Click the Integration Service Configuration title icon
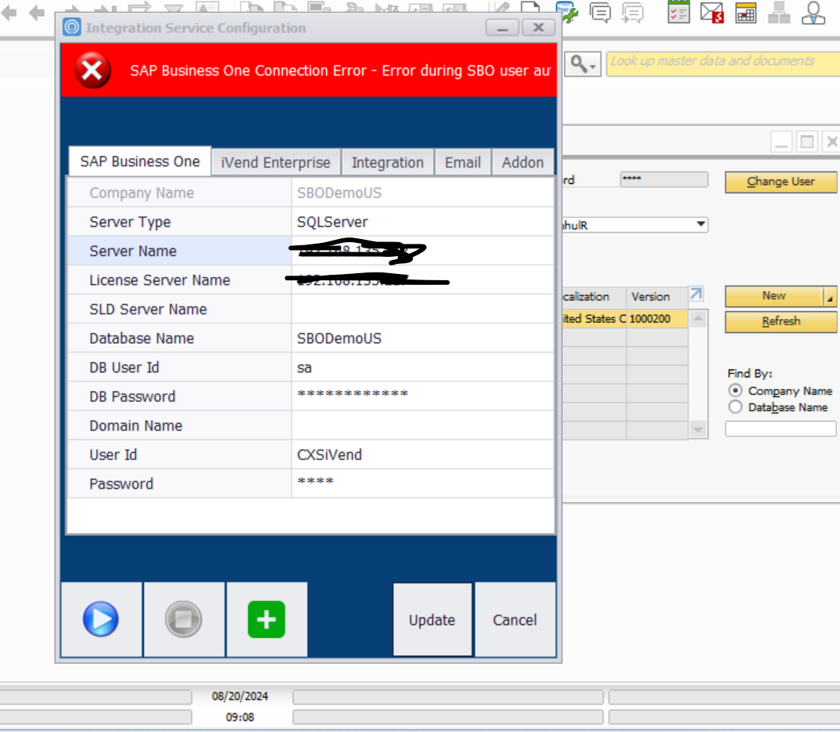Screen dimensions: 840x732 click(x=71, y=26)
